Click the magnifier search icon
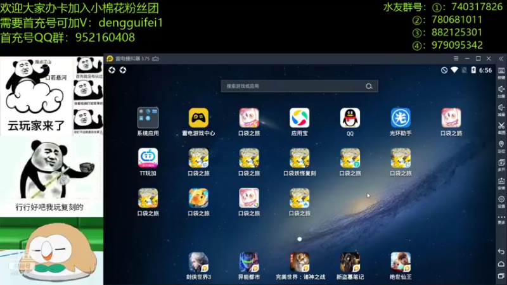Viewport: 507px width, 285px height. [369, 86]
